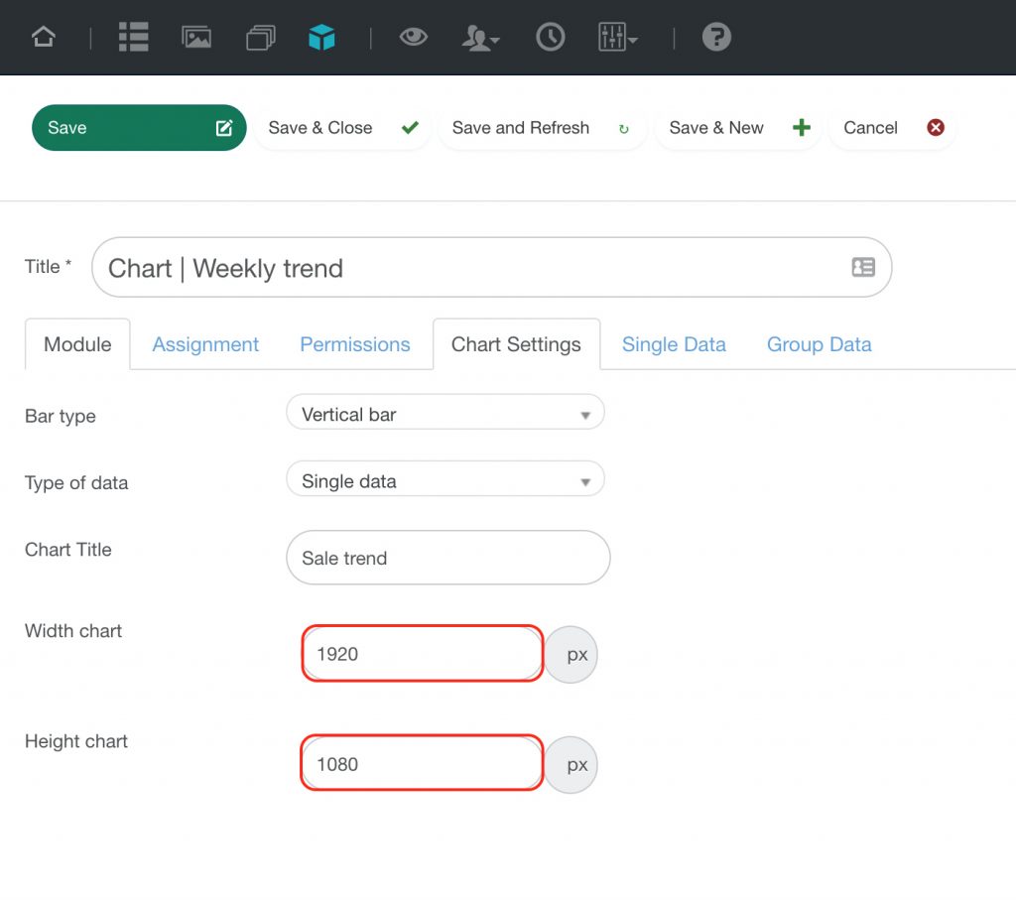Open the content list icon

(134, 37)
